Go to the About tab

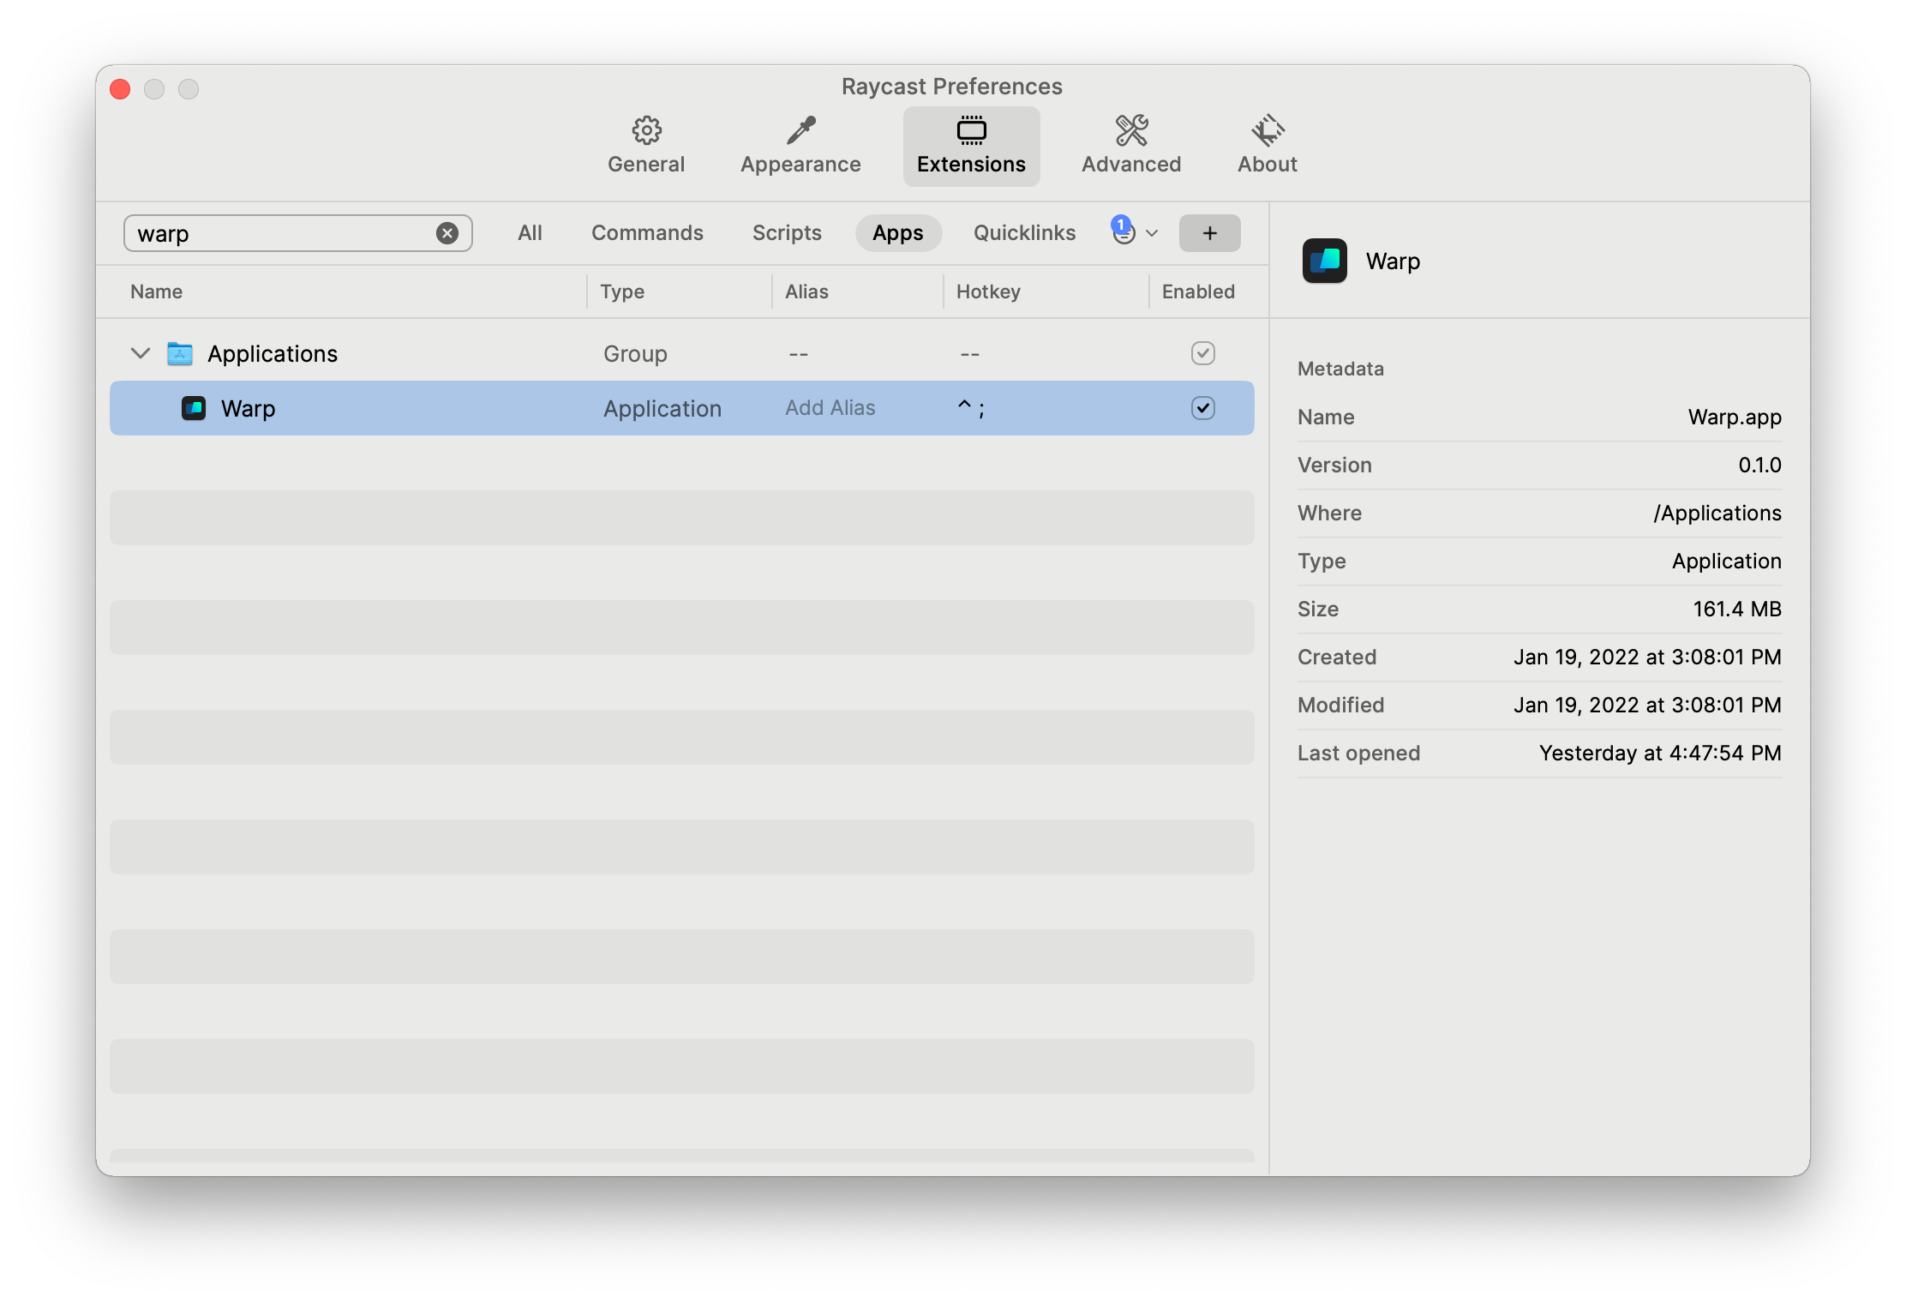coord(1267,147)
